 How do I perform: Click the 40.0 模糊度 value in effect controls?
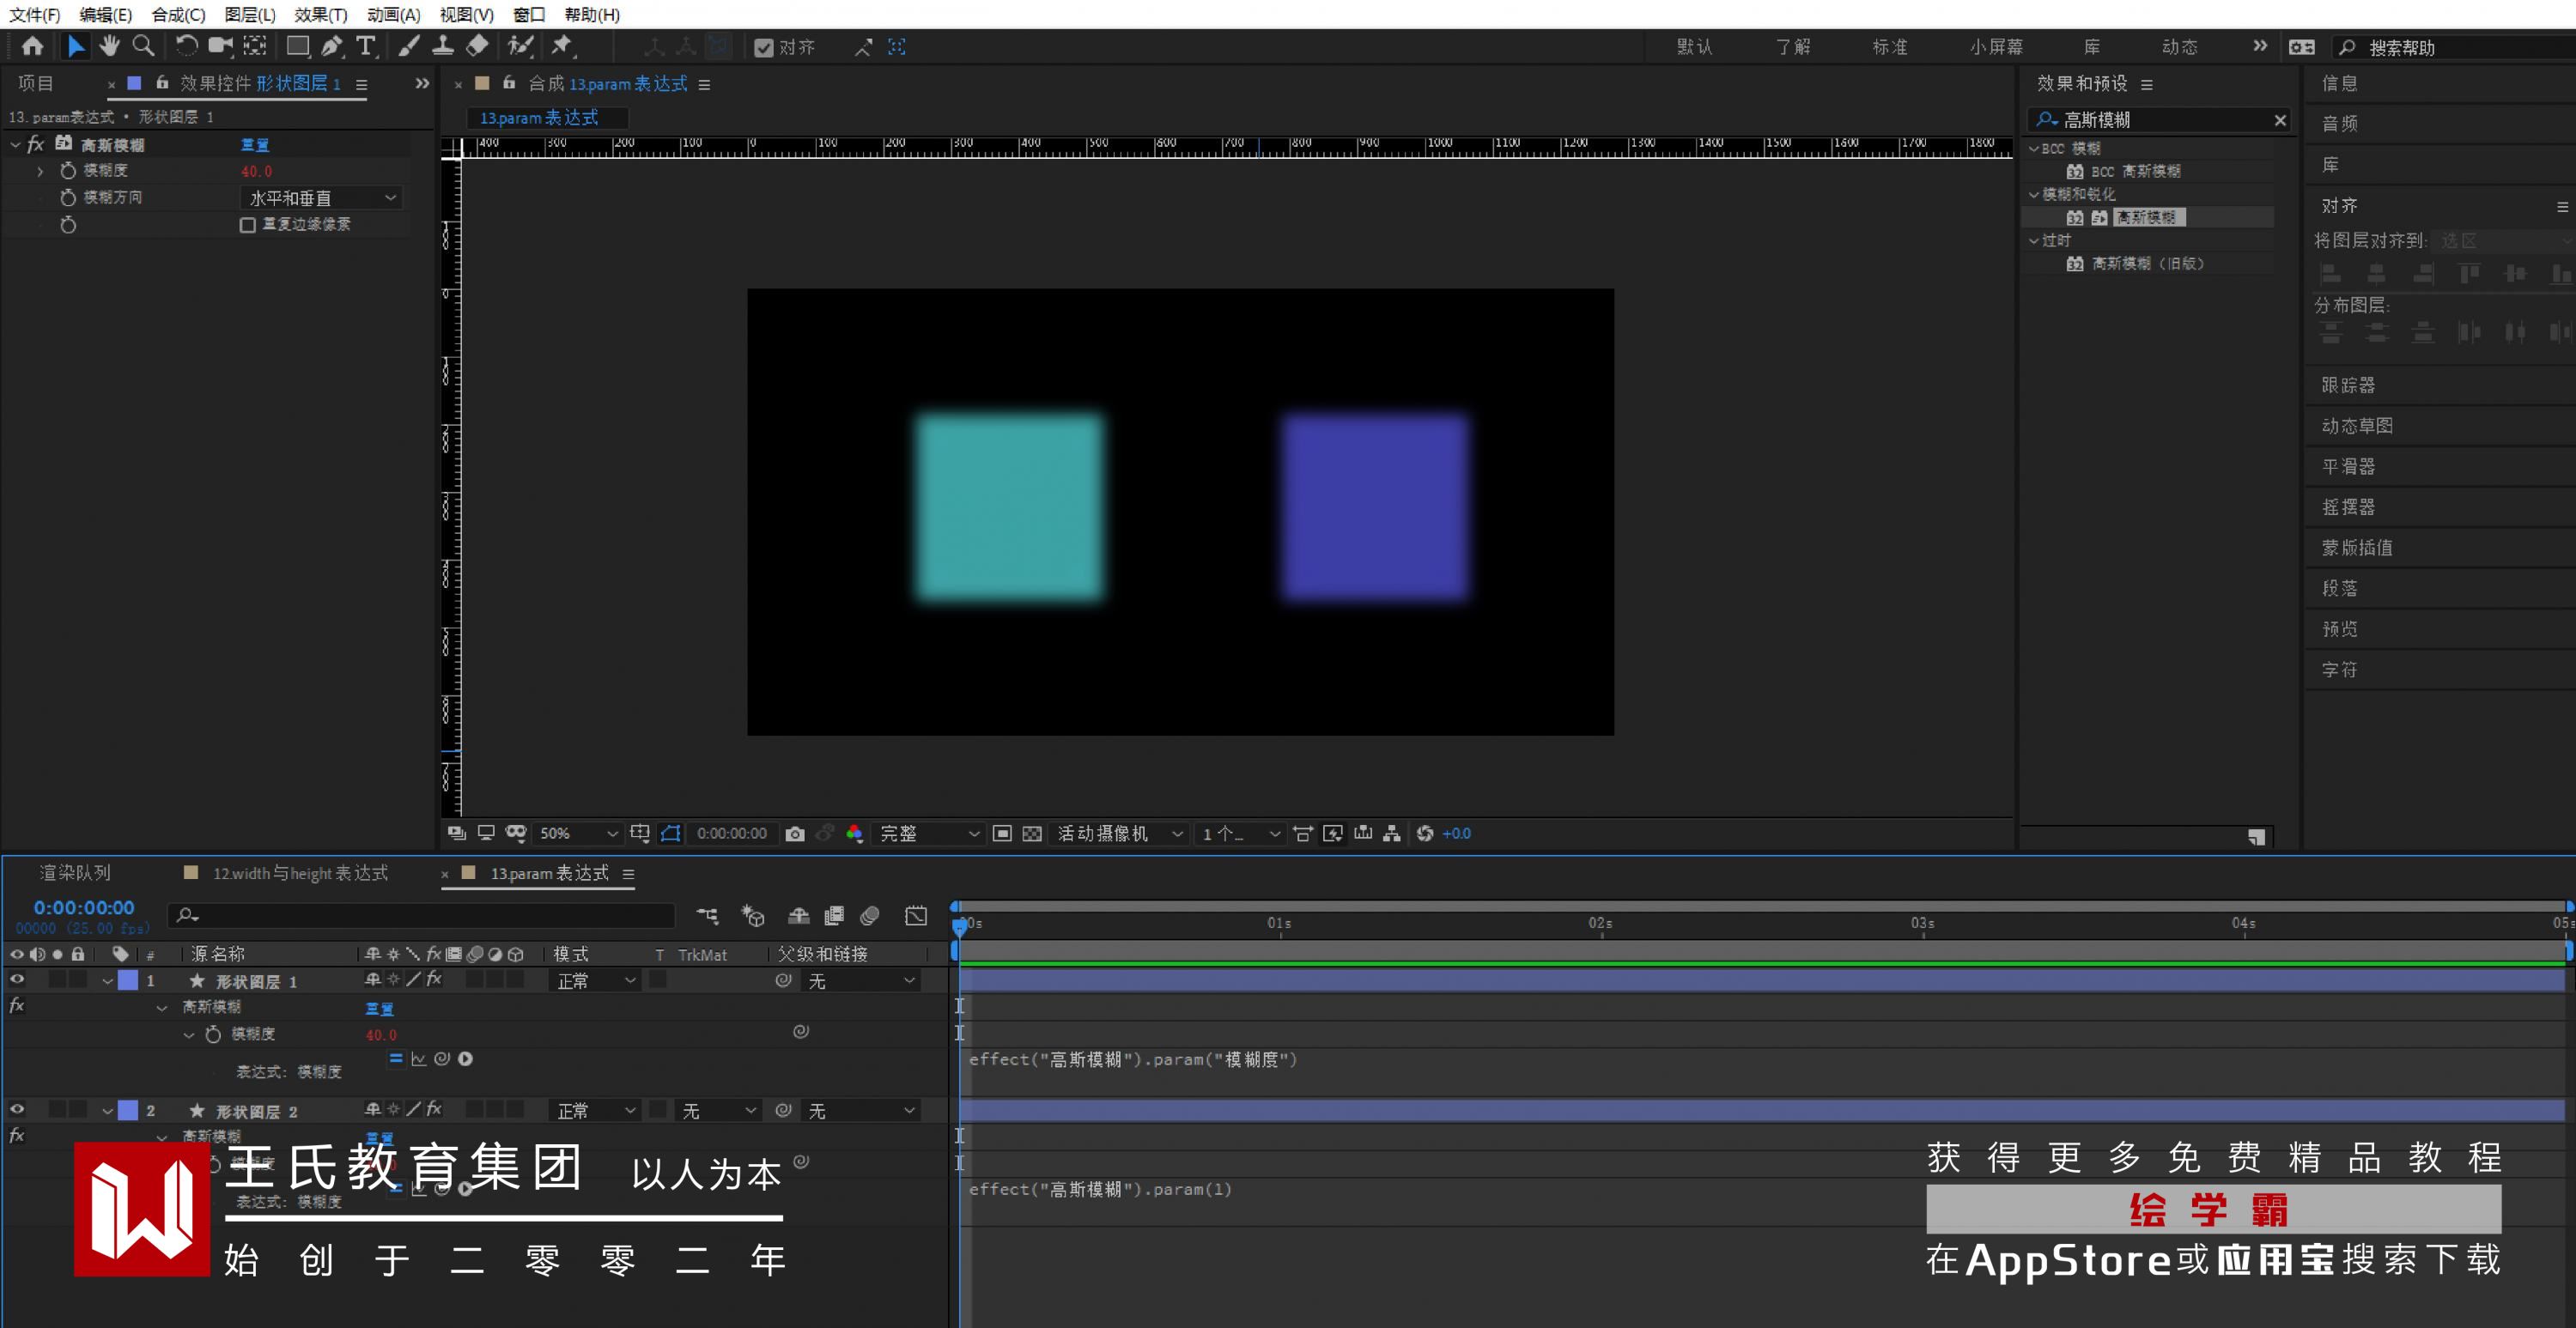256,171
